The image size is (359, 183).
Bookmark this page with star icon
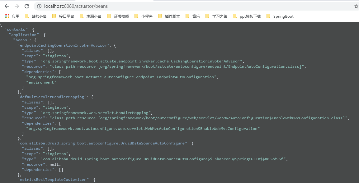tap(356, 6)
